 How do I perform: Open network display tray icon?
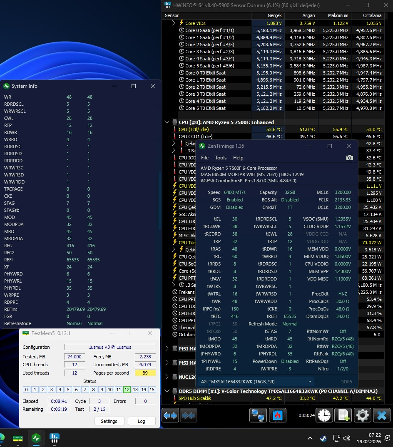pos(336,438)
